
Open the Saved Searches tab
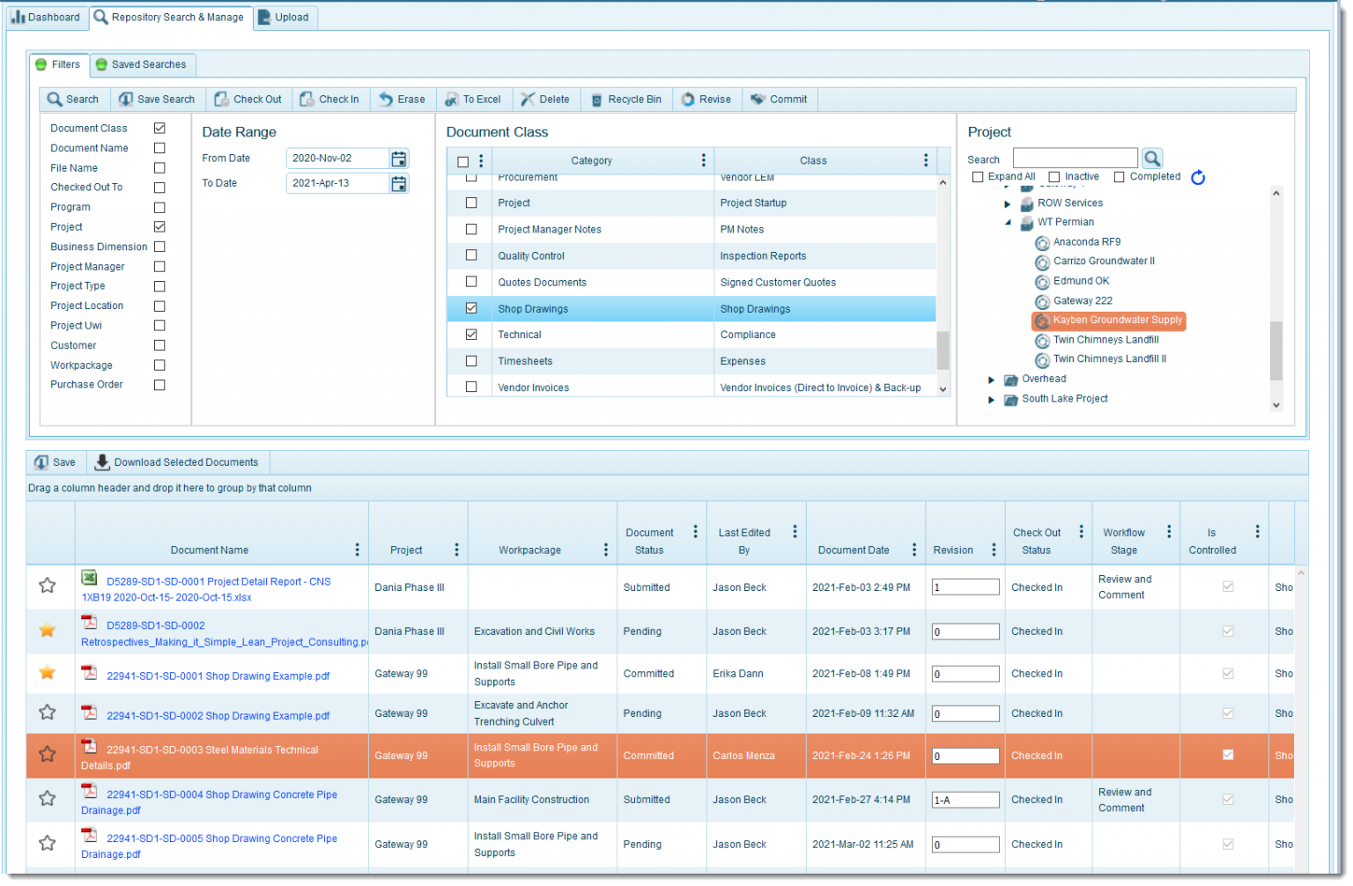[142, 64]
